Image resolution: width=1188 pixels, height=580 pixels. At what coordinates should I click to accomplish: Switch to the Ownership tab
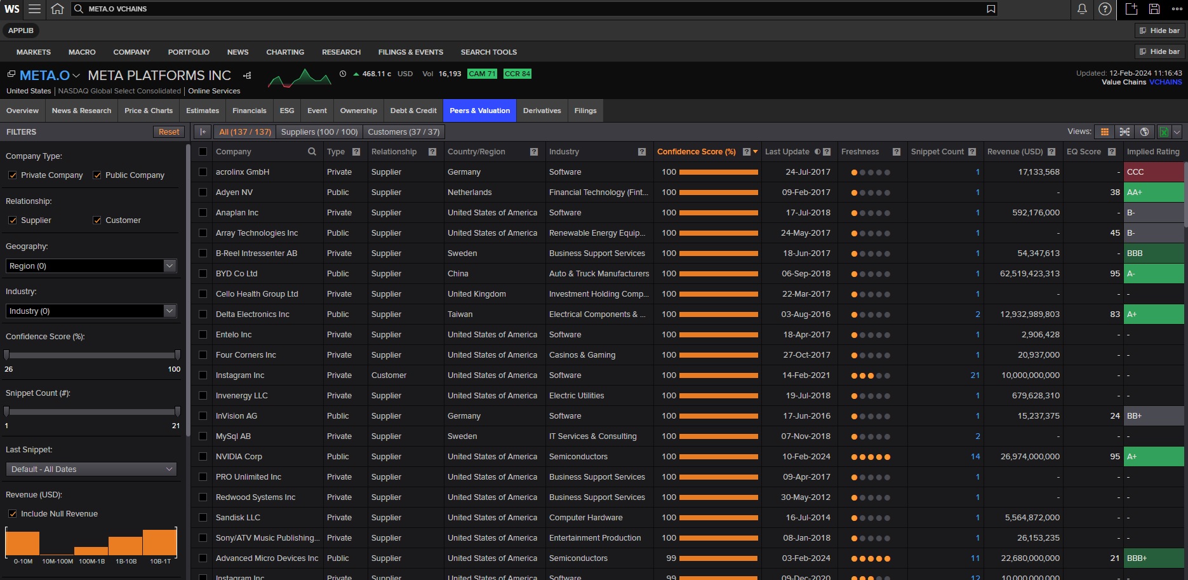[x=358, y=110]
